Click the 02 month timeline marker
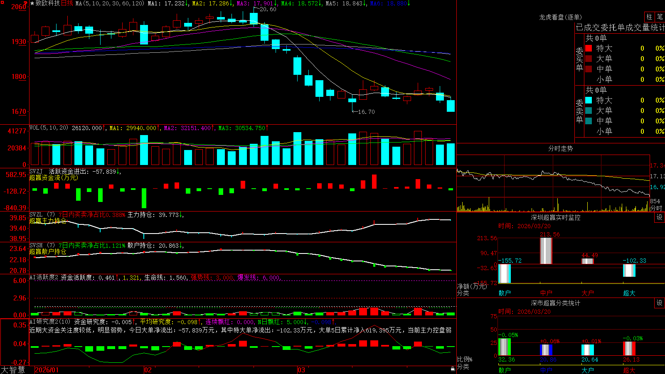This screenshot has width=665, height=374. [x=148, y=370]
